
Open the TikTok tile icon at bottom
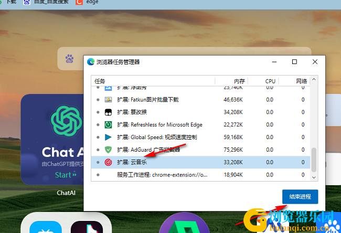87,227
